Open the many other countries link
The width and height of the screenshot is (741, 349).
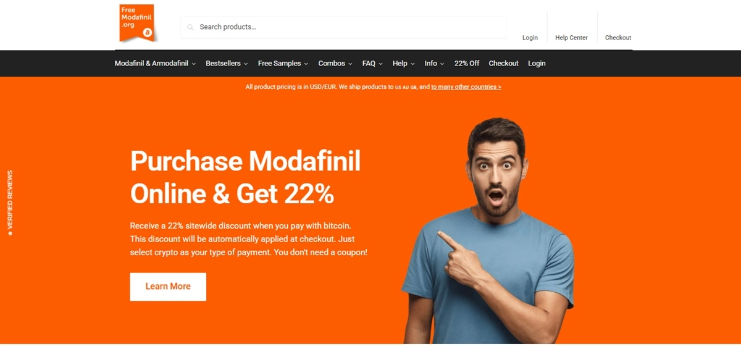(466, 87)
